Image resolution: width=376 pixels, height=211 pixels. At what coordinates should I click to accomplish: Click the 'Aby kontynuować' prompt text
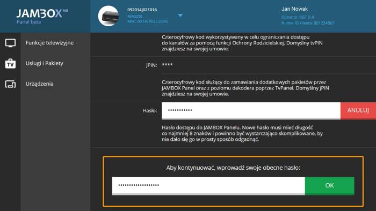[233, 168]
